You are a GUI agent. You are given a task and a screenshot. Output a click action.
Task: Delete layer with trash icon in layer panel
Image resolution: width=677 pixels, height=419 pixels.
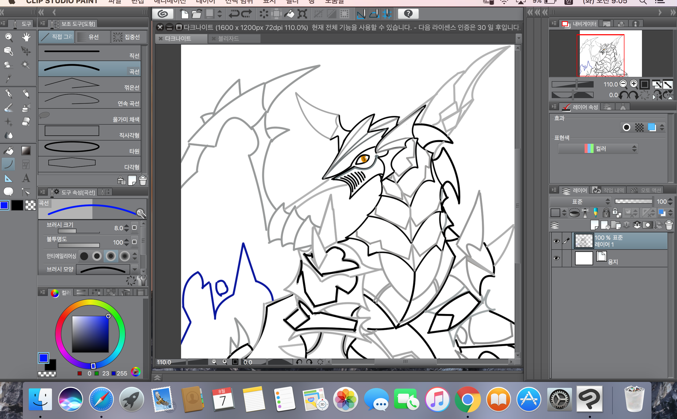tap(669, 225)
